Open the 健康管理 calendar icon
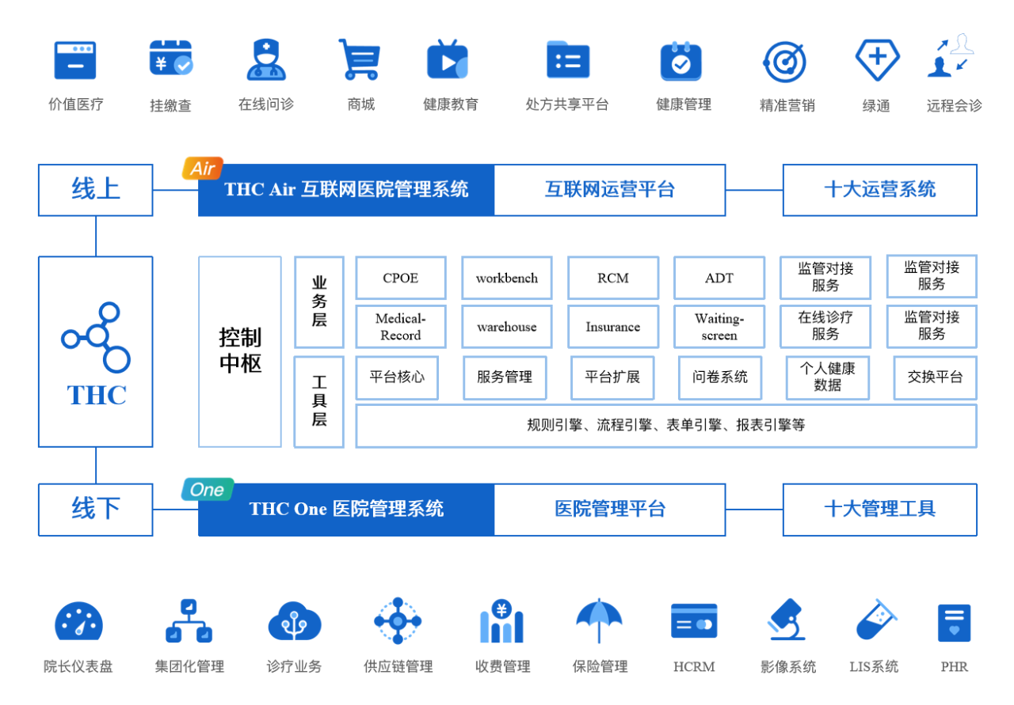Viewport: 1014px width, 705px height. coord(682,60)
